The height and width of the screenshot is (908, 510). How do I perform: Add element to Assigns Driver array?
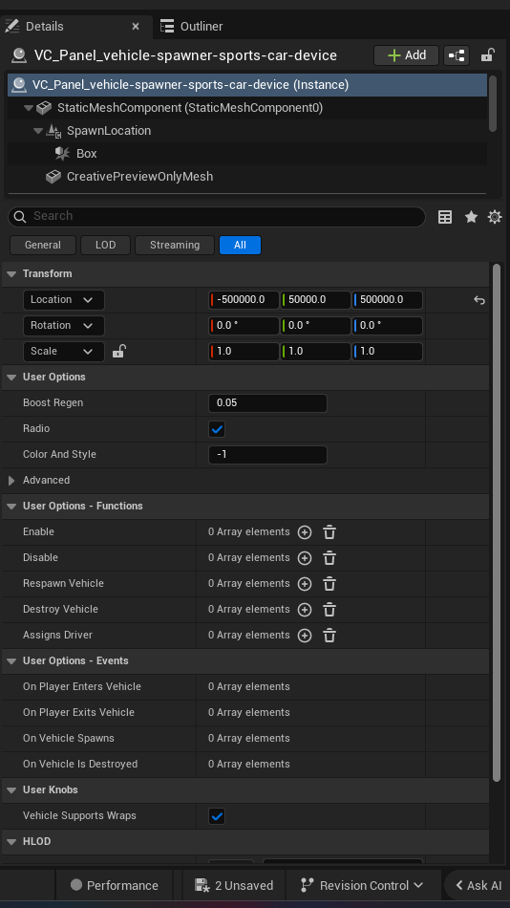(x=305, y=636)
